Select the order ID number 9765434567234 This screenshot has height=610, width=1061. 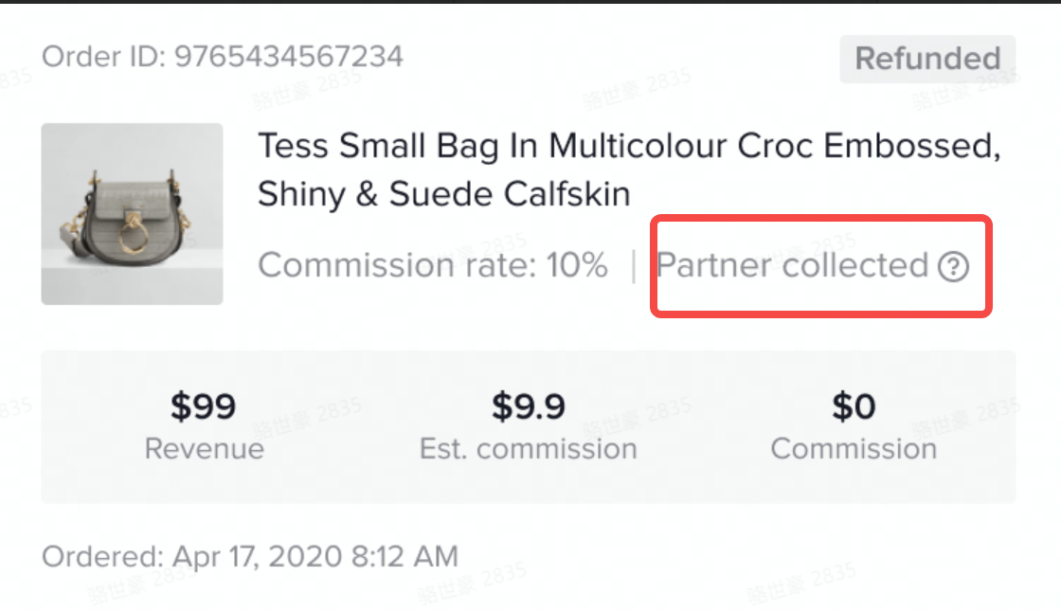(x=288, y=56)
